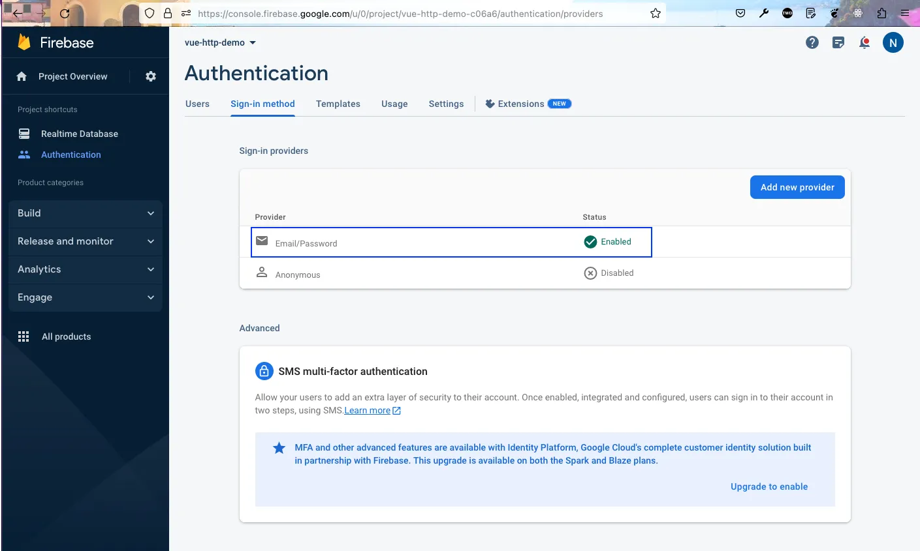Open the notifications bell
920x551 pixels.
coord(864,43)
